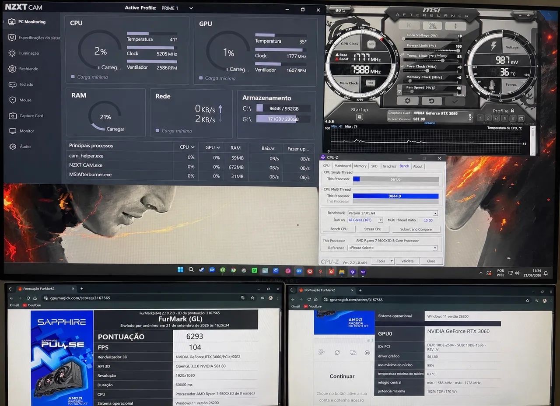Open Afterburner OC Scanner button
The width and height of the screenshot is (560, 406).
pos(432,26)
